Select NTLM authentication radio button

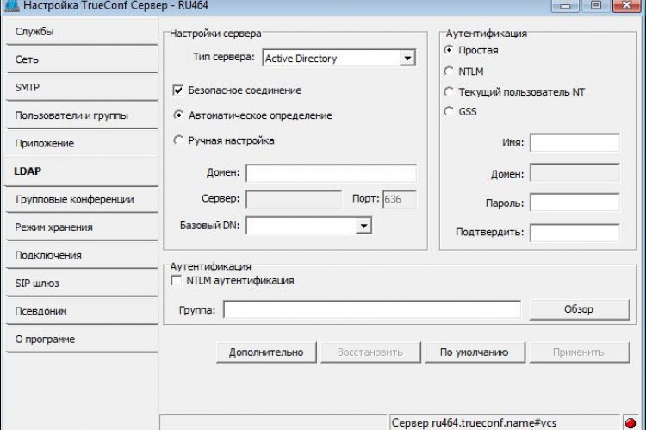click(x=449, y=72)
